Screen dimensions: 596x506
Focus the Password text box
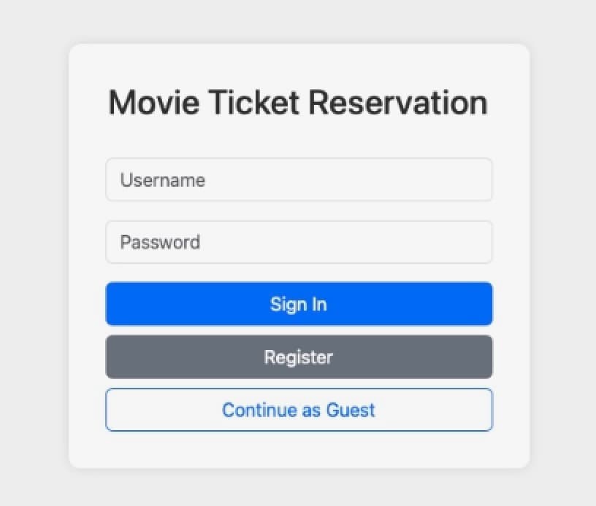click(299, 242)
